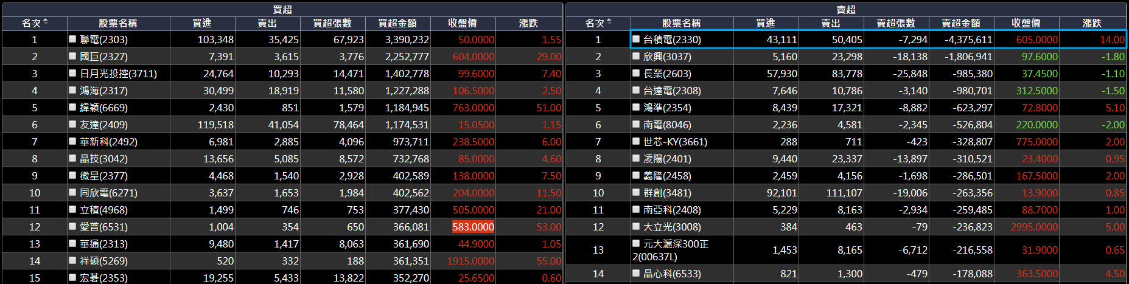This screenshot has height=284, width=1129.
Task: Tick the checkbox for 國巨(2327)
Action: pyautogui.click(x=72, y=57)
